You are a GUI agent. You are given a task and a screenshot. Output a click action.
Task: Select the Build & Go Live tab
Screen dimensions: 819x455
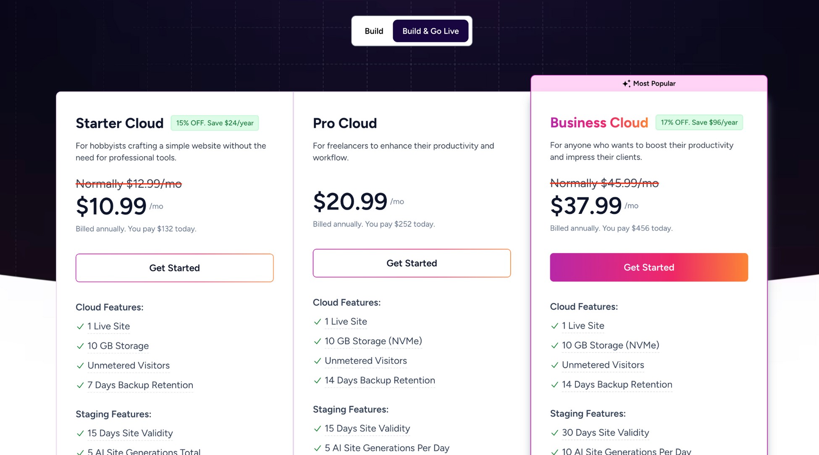pyautogui.click(x=430, y=31)
